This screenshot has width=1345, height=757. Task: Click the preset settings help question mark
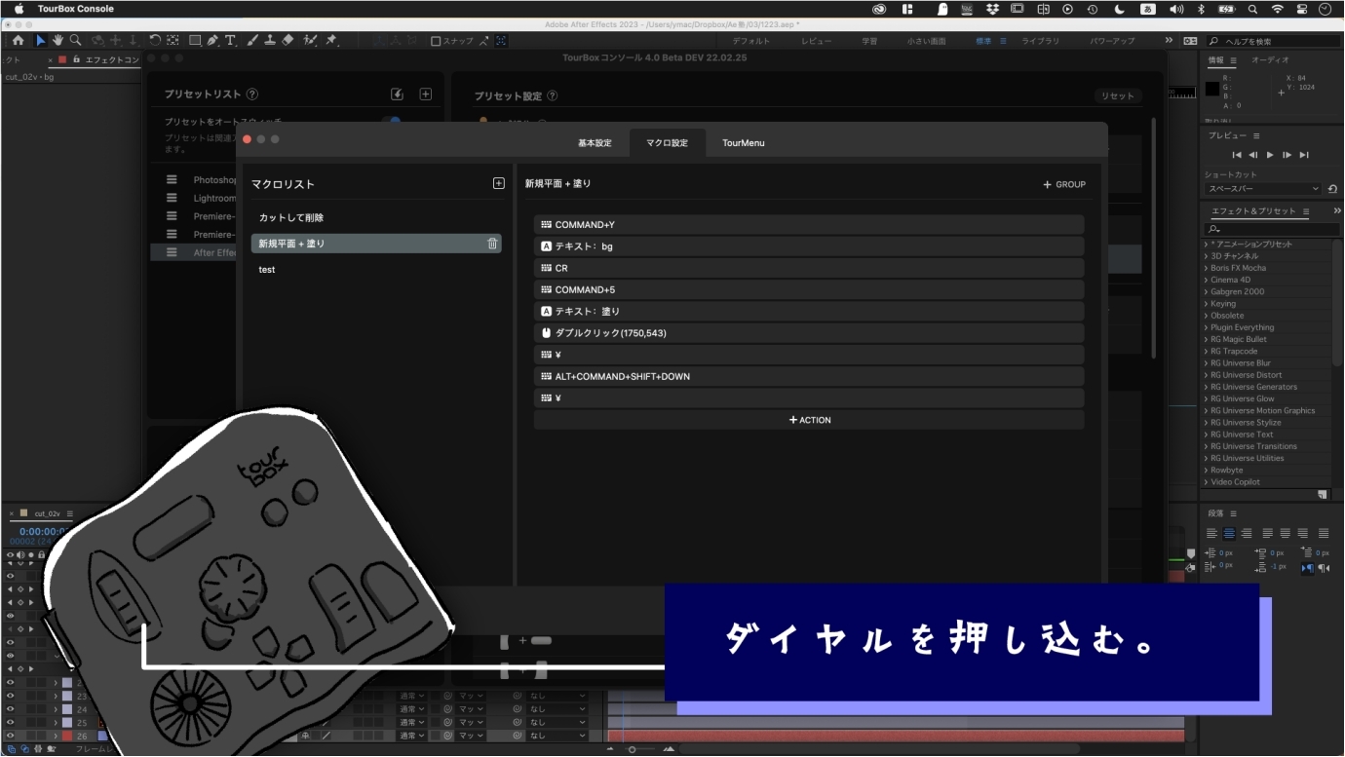[553, 95]
